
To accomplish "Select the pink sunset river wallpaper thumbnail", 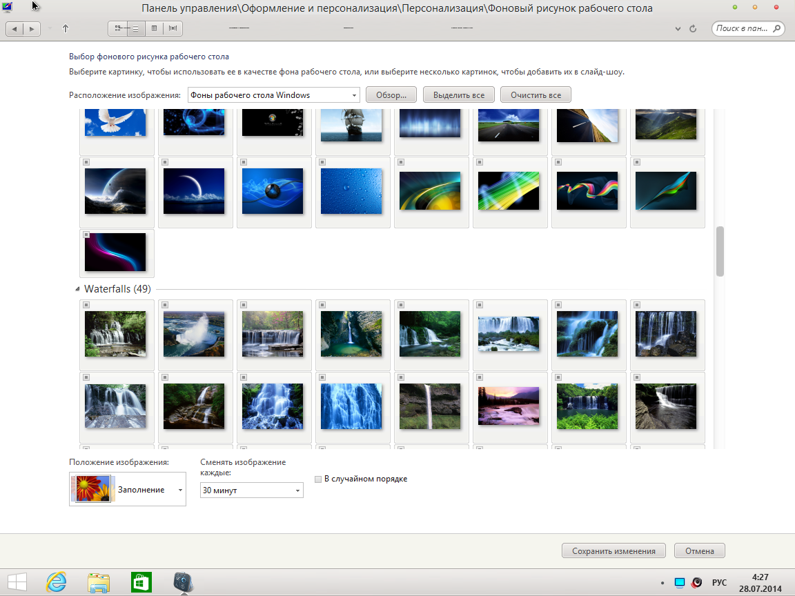I will [x=509, y=406].
